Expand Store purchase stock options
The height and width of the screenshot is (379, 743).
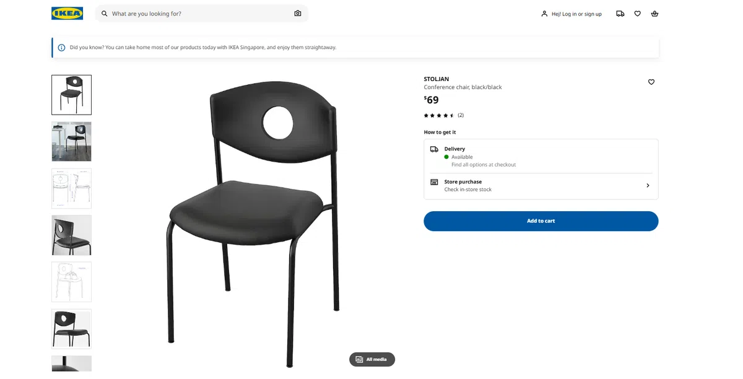[648, 185]
